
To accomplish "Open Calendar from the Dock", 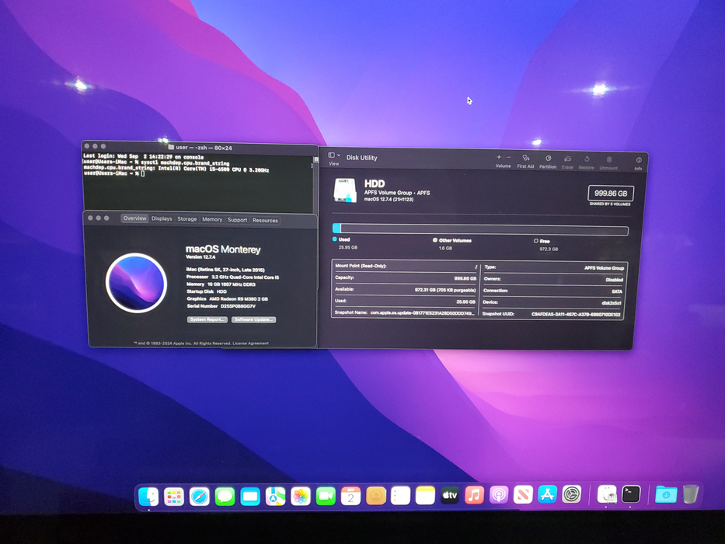I will [350, 496].
